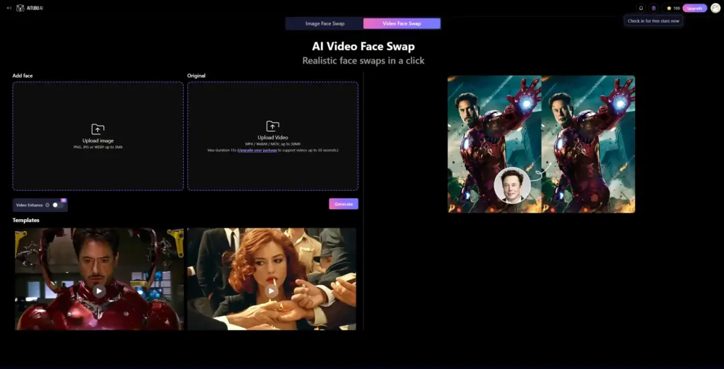Open notifications bell icon
Viewport: 724px width, 369px height.
click(641, 8)
